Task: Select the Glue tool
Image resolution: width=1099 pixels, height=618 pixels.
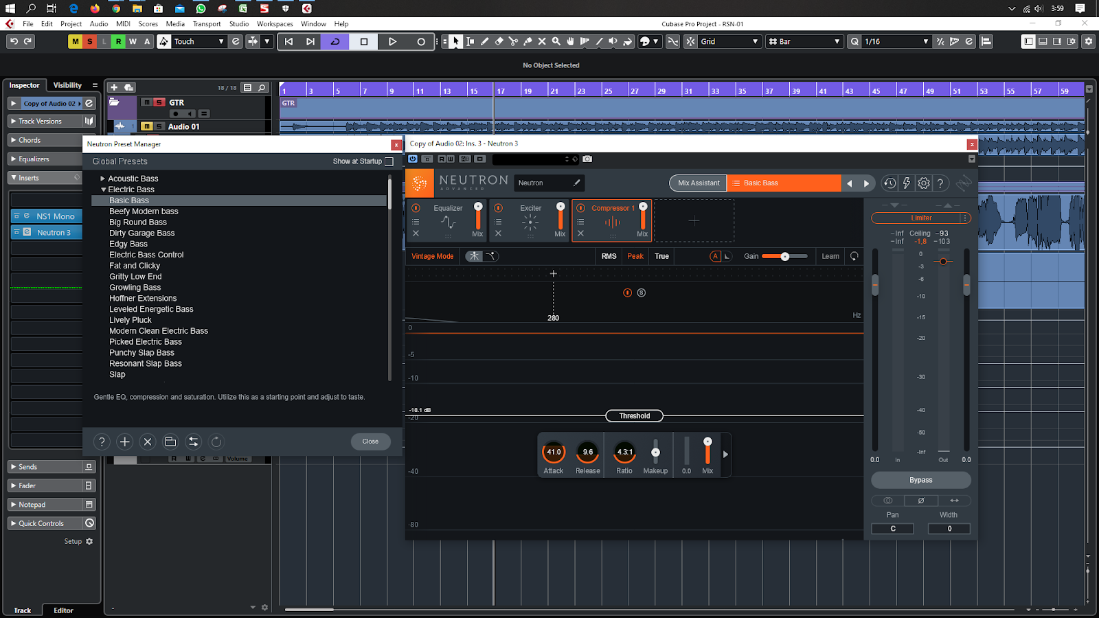Action: [x=528, y=41]
